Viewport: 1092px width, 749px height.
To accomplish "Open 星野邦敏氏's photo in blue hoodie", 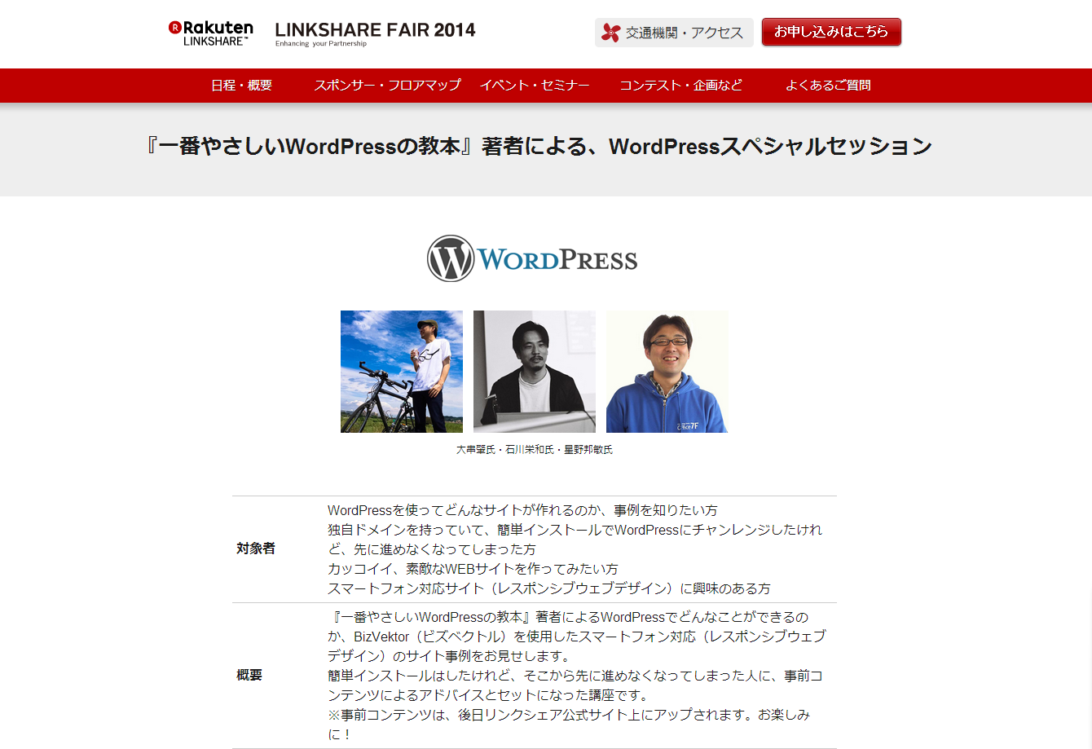I will coord(667,372).
